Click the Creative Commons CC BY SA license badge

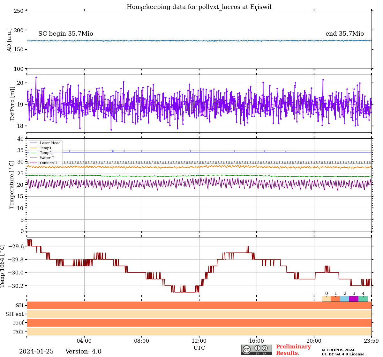[x=257, y=350]
